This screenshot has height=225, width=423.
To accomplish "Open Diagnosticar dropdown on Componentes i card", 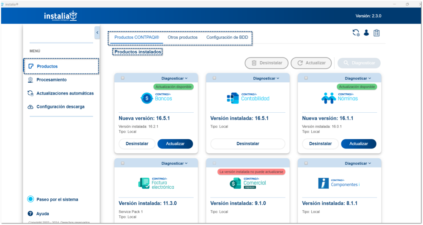I will [x=358, y=163].
